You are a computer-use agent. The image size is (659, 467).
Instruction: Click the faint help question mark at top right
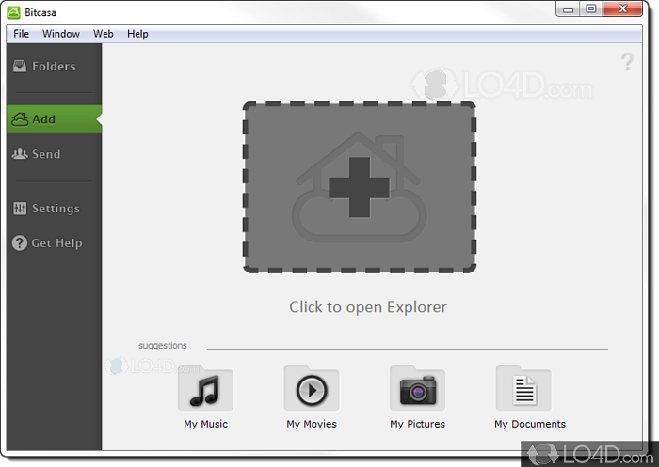628,62
